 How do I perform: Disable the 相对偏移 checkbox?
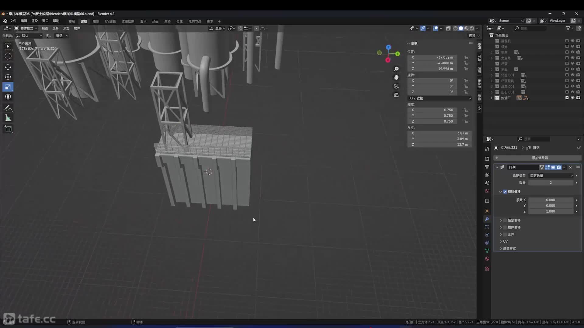click(505, 192)
